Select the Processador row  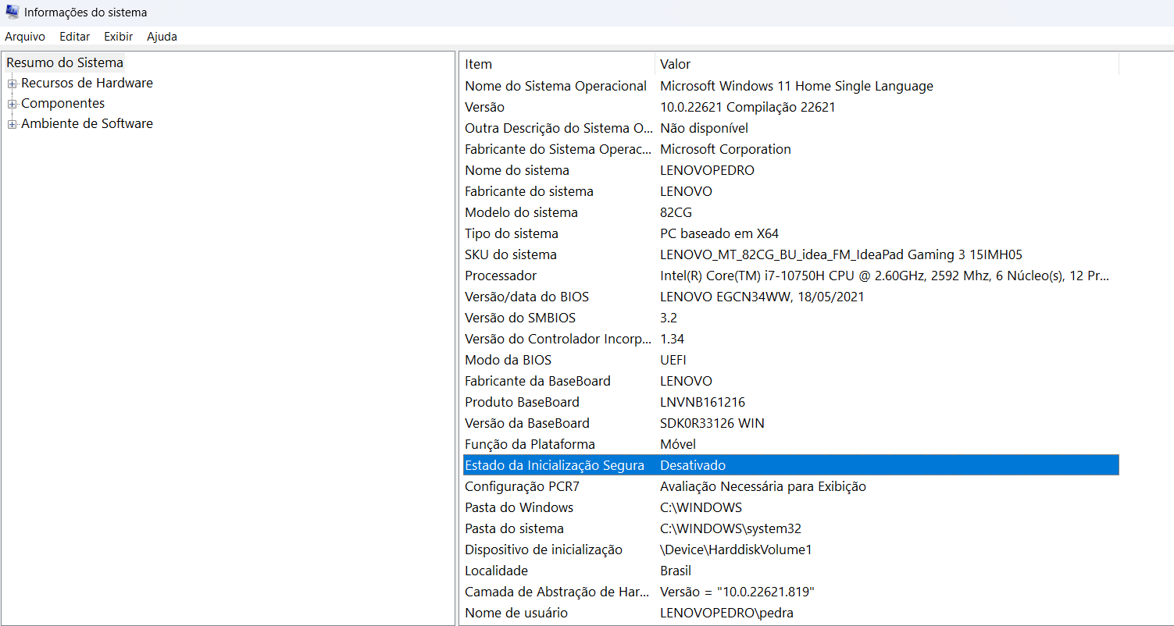click(790, 276)
